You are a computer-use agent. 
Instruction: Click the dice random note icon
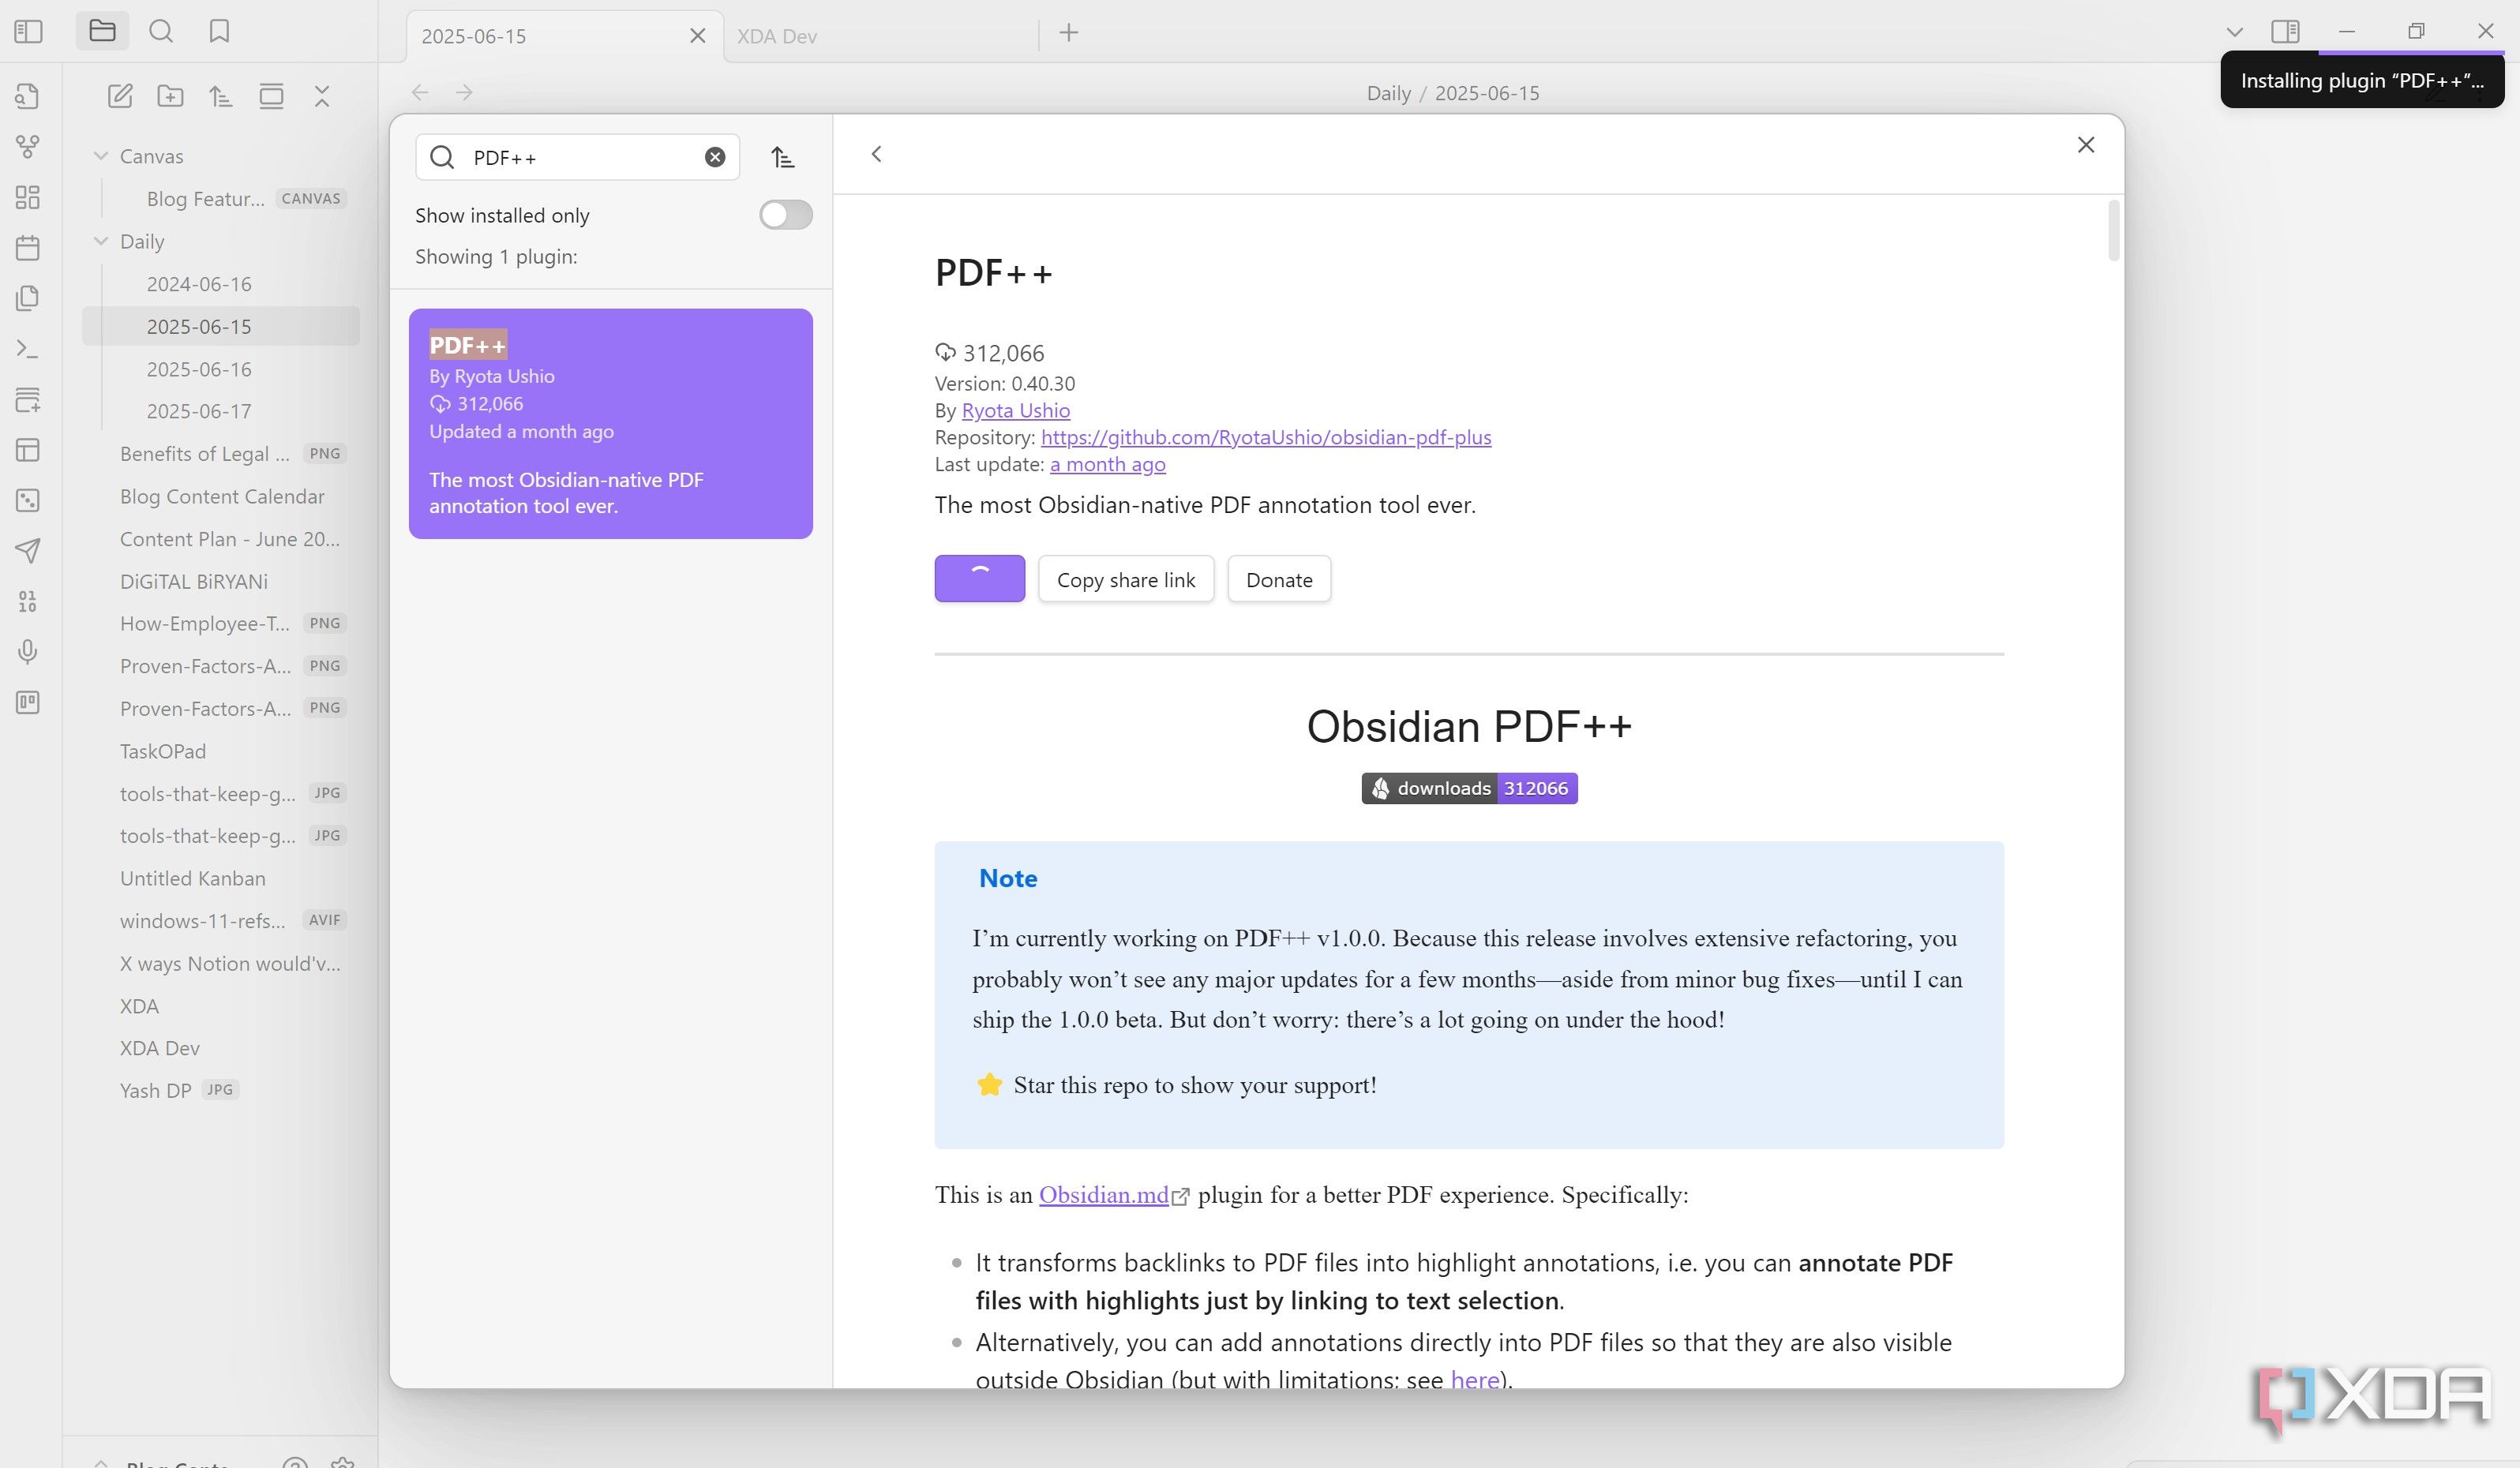pyautogui.click(x=28, y=500)
